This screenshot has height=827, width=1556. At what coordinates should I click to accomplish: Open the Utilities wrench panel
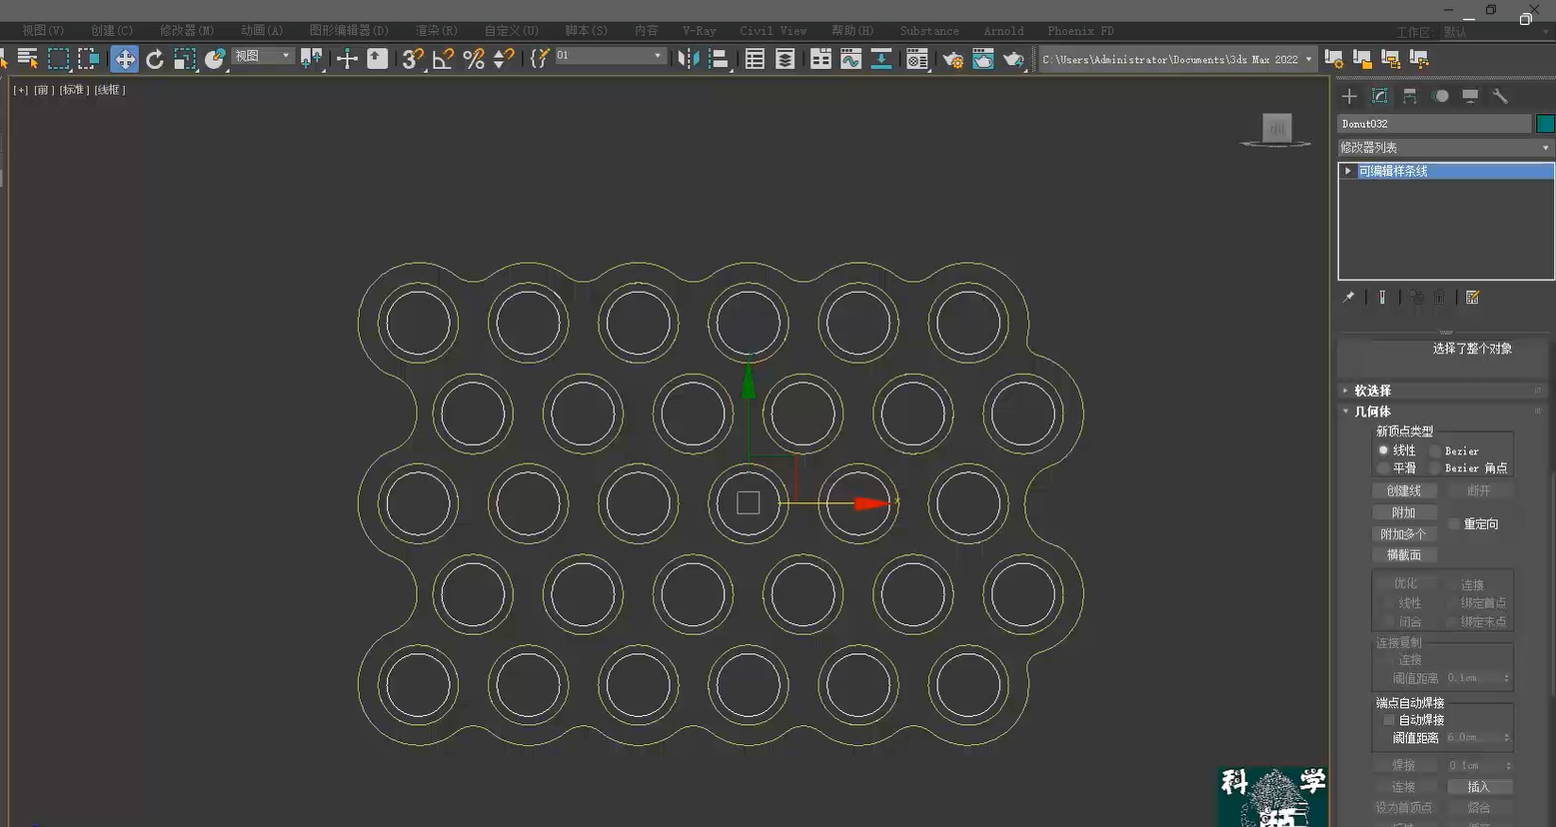tap(1500, 96)
